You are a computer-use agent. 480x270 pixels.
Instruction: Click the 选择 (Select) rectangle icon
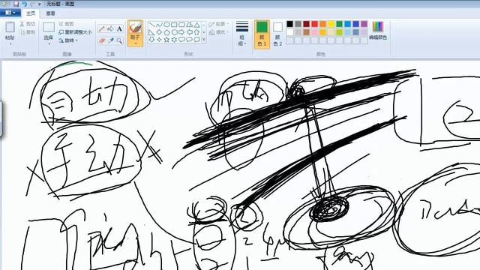[x=49, y=28]
